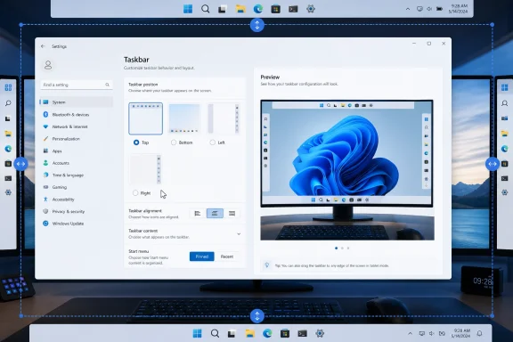Open Terminal from the top taskbar
This screenshot has height=342, width=513.
click(x=293, y=9)
